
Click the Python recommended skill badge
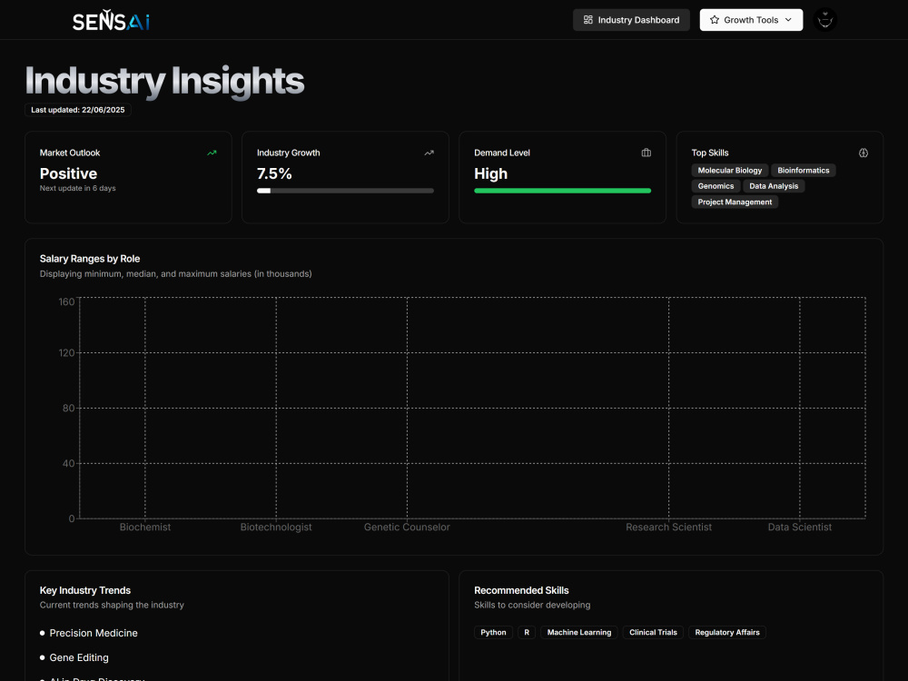click(493, 632)
